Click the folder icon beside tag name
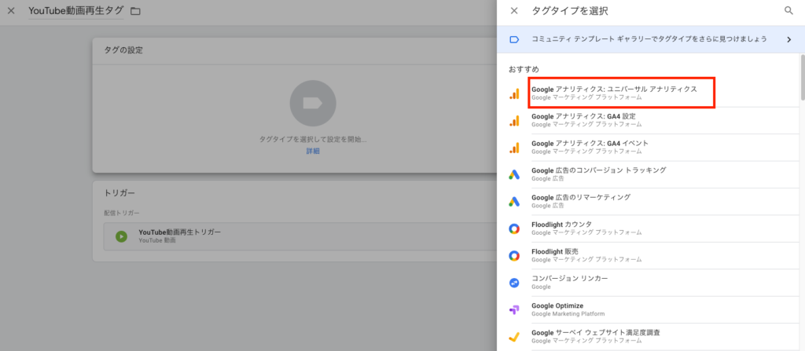Viewport: 805px width, 351px height. click(x=135, y=11)
